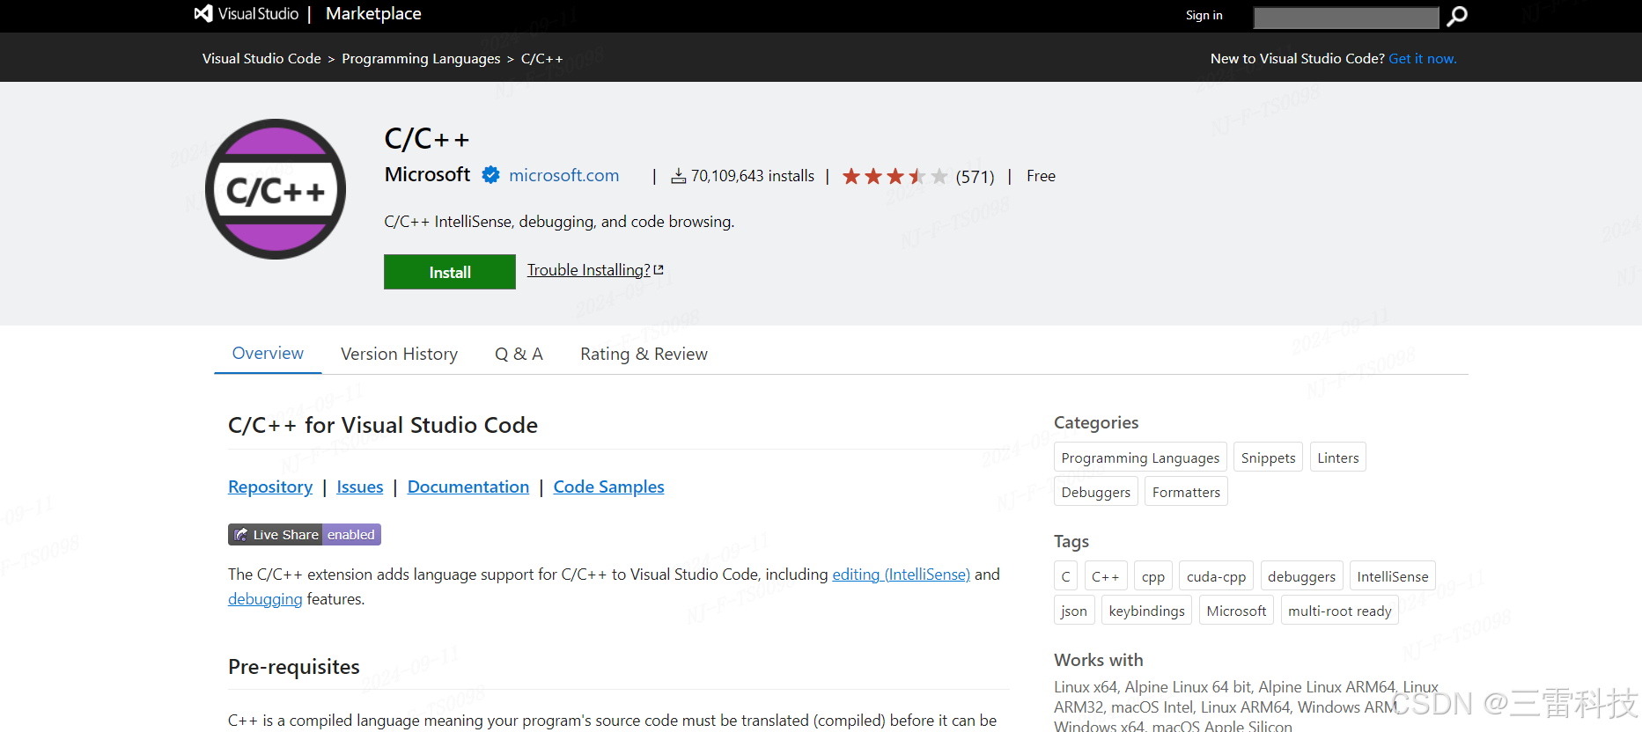Click the green Install button
The width and height of the screenshot is (1642, 732).
click(x=450, y=272)
